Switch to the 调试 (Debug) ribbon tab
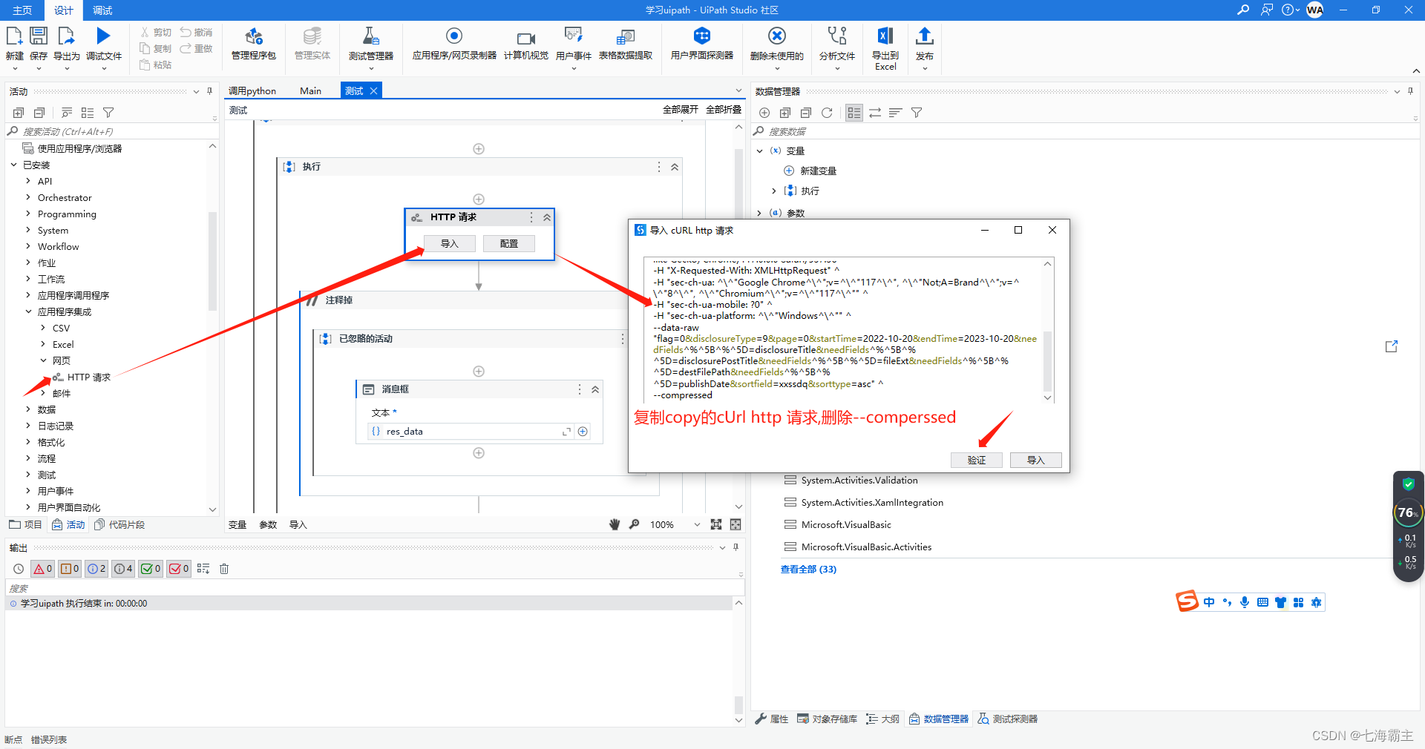 [102, 10]
